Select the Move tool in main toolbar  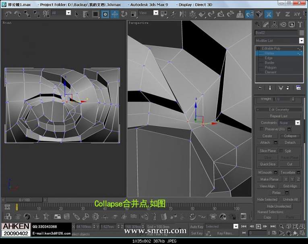point(115,14)
